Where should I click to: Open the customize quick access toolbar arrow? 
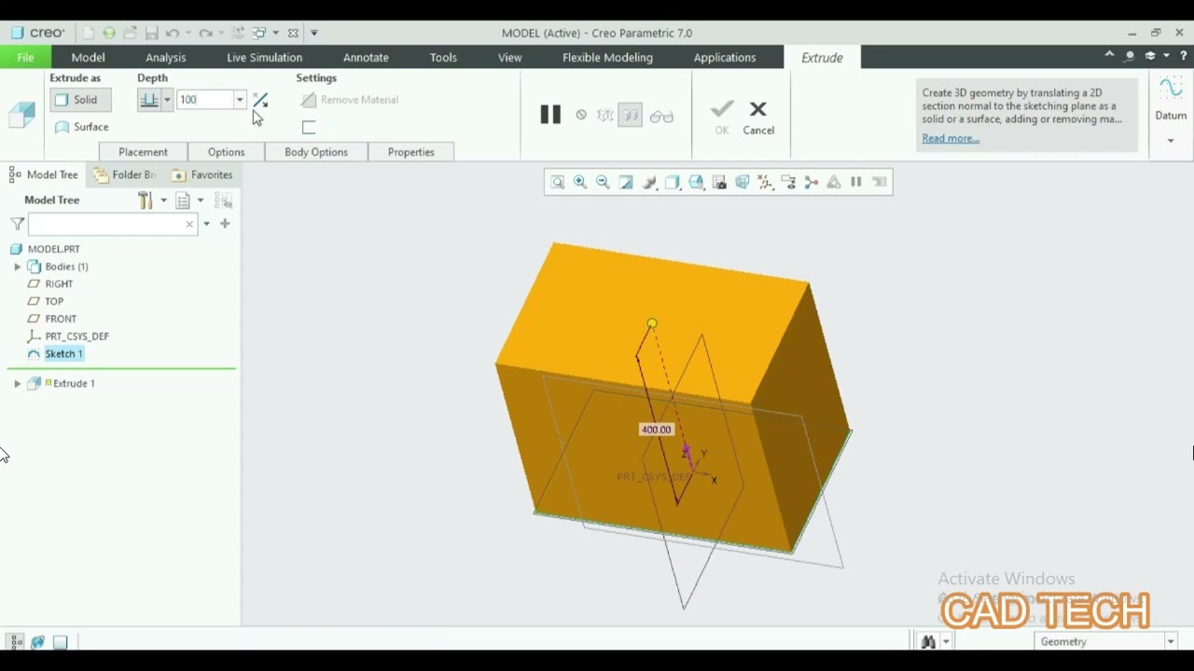313,33
